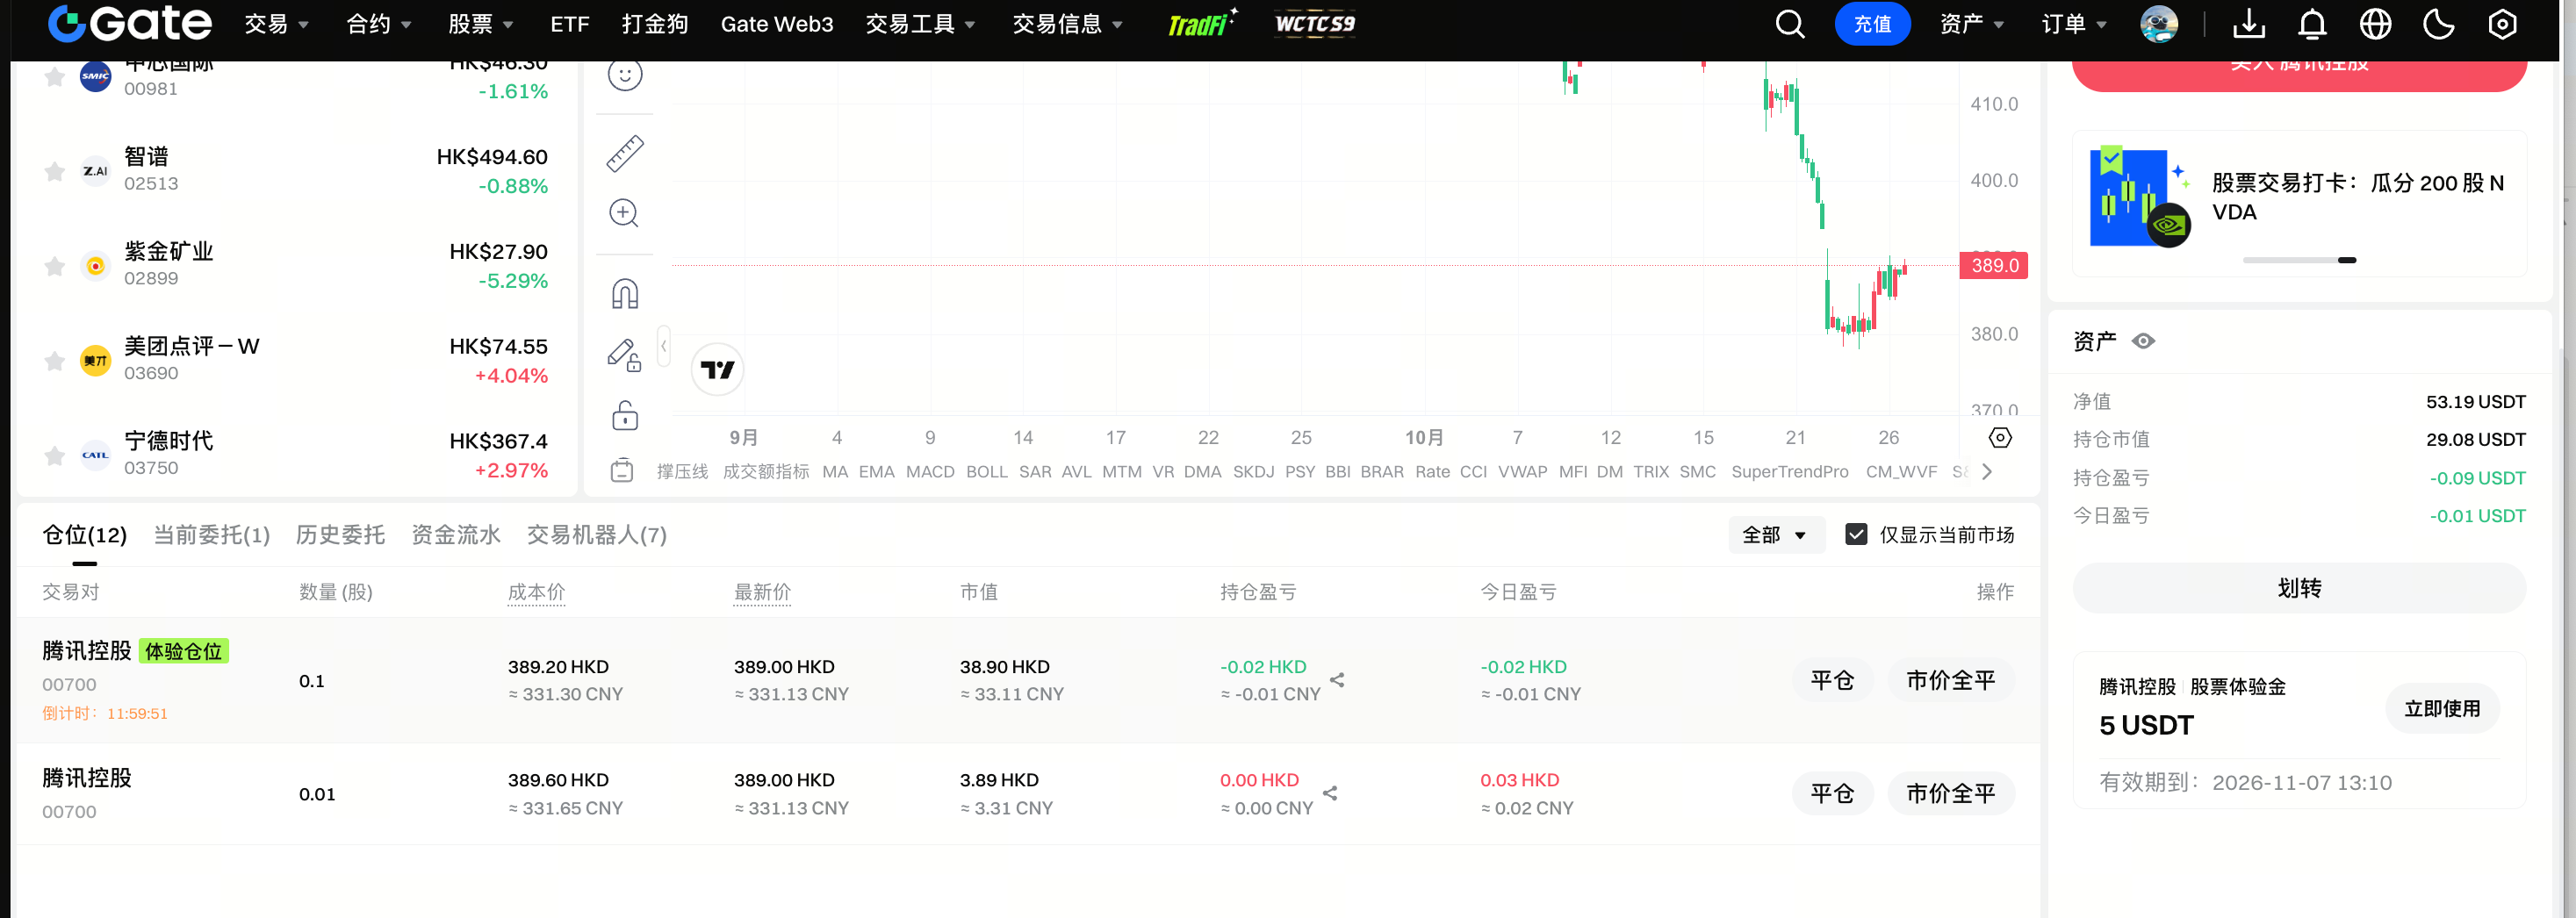Click the TradingView logo badge
Image resolution: width=2576 pixels, height=918 pixels.
click(x=717, y=370)
